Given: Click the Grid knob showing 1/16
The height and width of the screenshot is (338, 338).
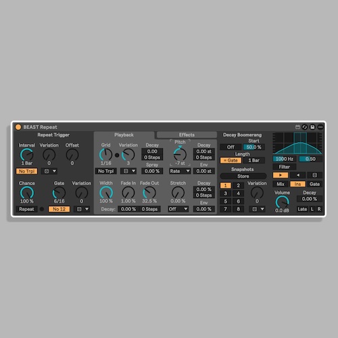Looking at the screenshot, I should (x=105, y=155).
